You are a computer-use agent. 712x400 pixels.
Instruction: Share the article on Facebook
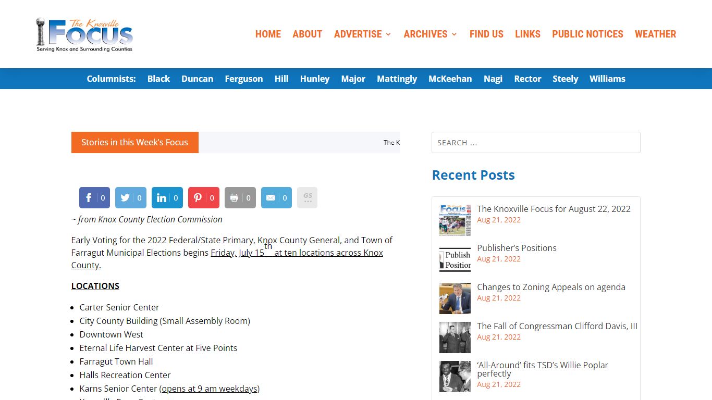pos(94,198)
